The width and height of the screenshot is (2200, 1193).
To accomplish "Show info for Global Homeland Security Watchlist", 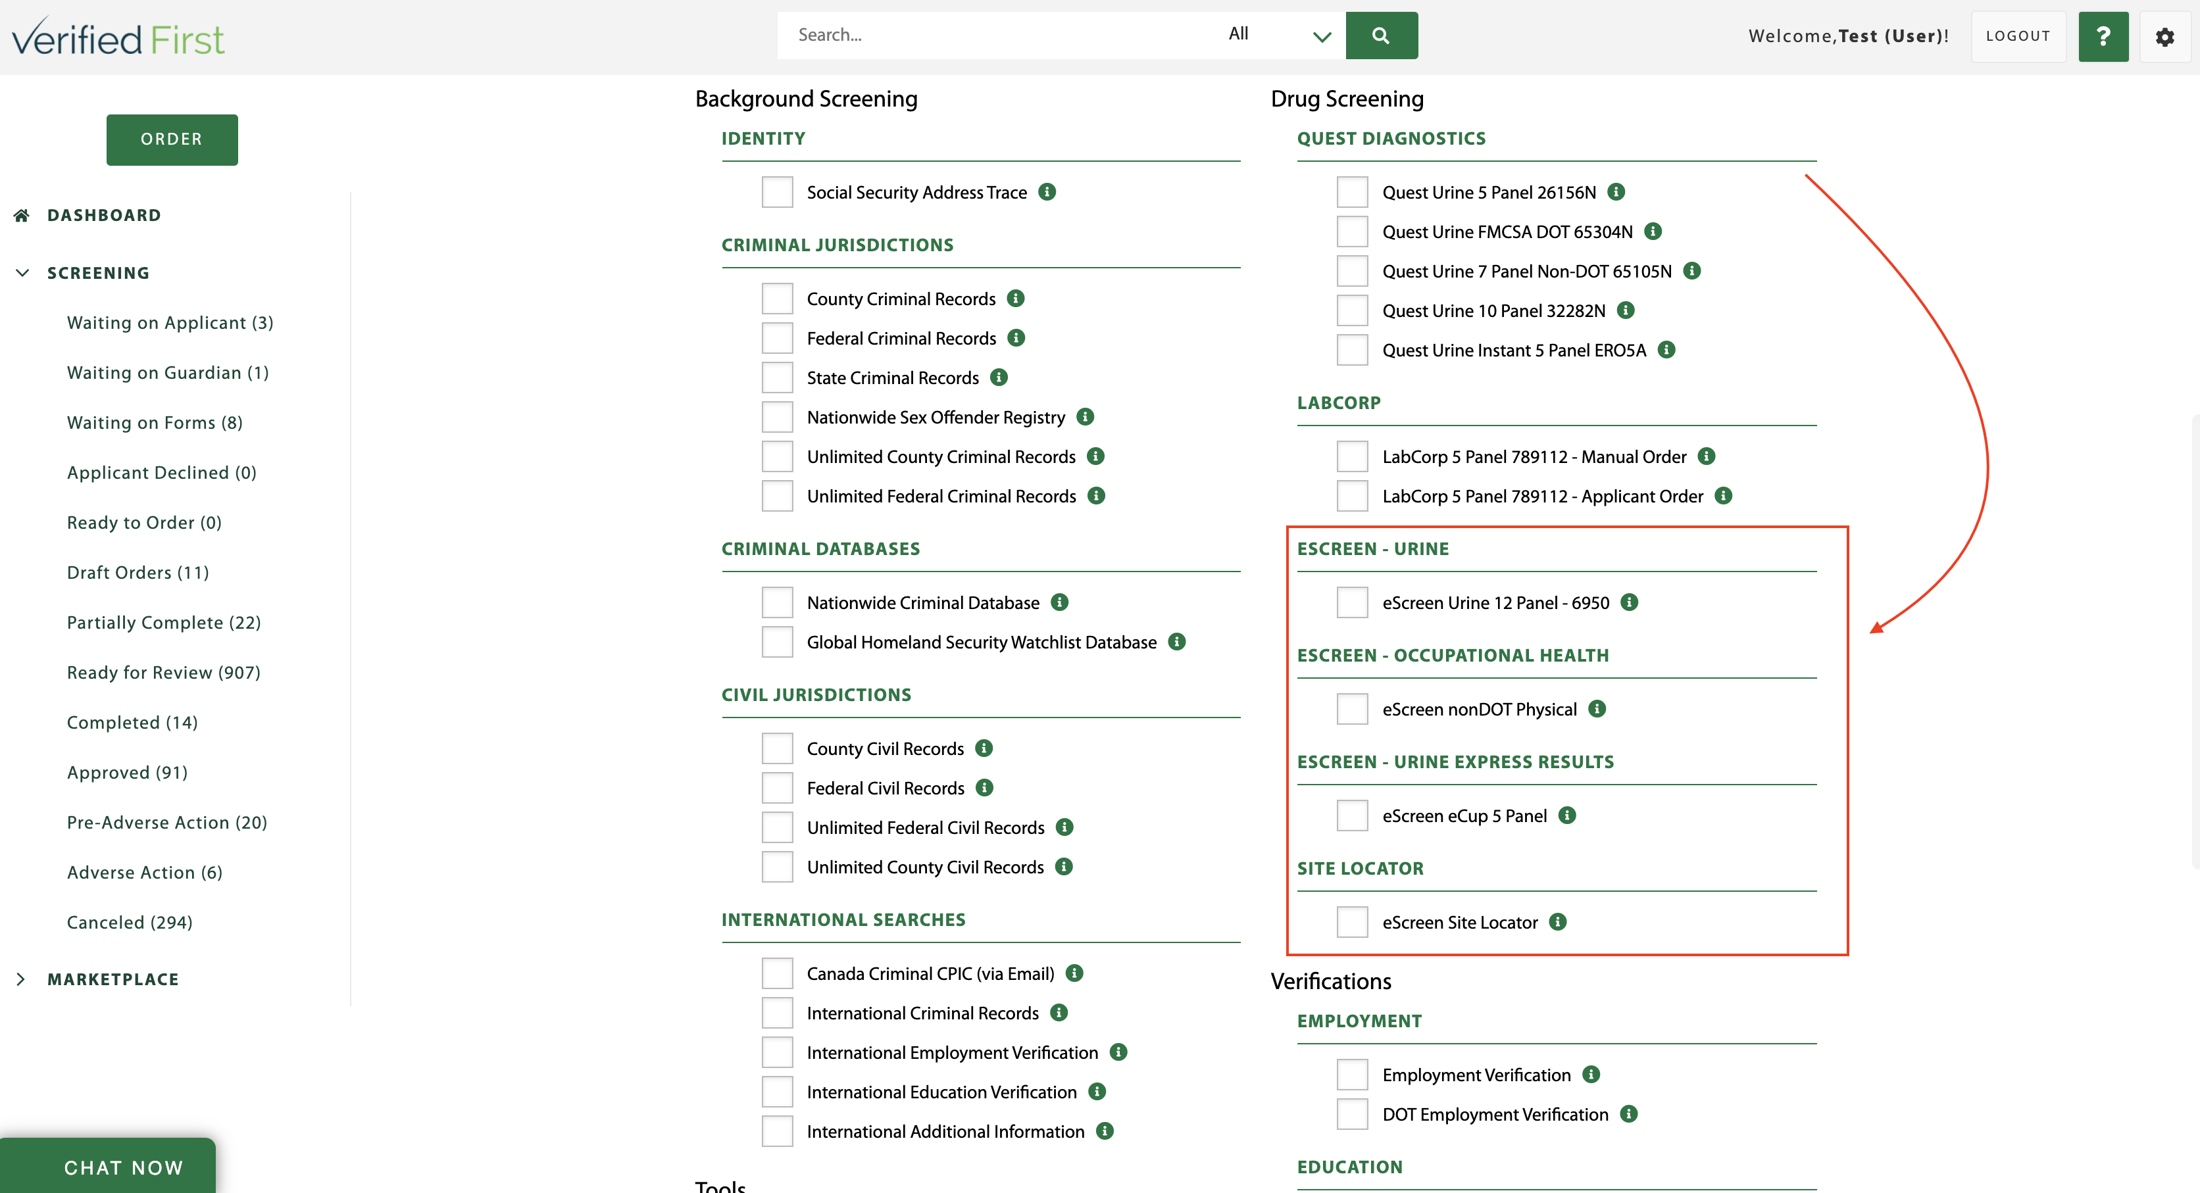I will [1177, 642].
